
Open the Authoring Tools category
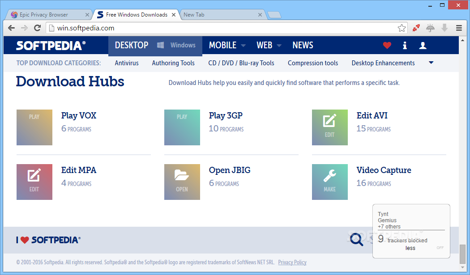(173, 63)
